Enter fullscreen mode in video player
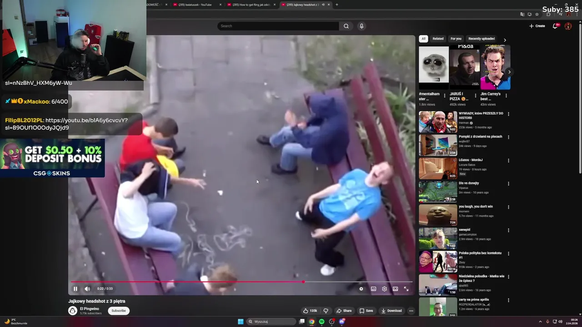The width and height of the screenshot is (582, 327). (x=406, y=289)
